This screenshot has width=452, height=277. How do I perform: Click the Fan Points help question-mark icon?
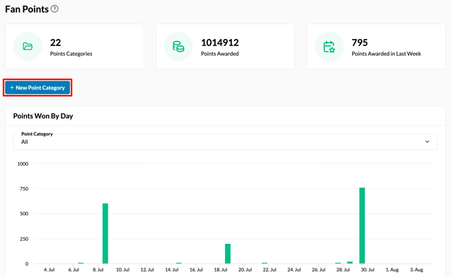[54, 9]
